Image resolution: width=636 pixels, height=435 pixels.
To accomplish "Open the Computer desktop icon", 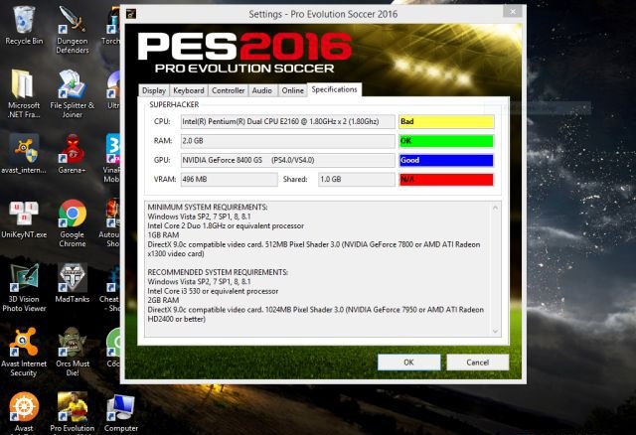I will (121, 411).
